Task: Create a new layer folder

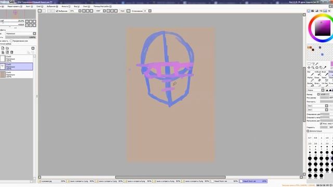Action: coord(7,48)
